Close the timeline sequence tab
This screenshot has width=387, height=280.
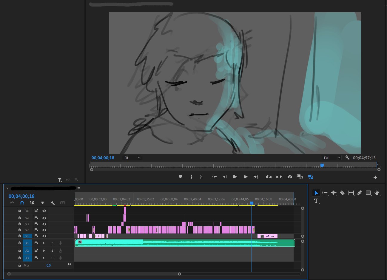pyautogui.click(x=7, y=188)
